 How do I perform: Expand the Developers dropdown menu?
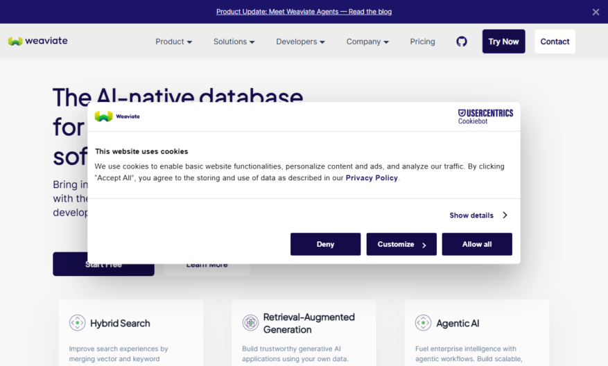[300, 42]
